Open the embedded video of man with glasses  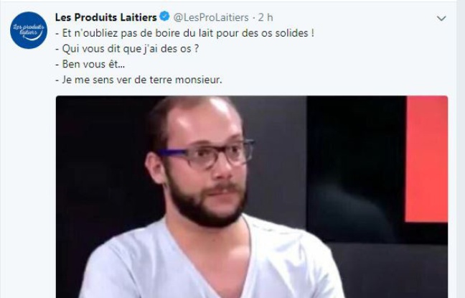[x=252, y=197]
